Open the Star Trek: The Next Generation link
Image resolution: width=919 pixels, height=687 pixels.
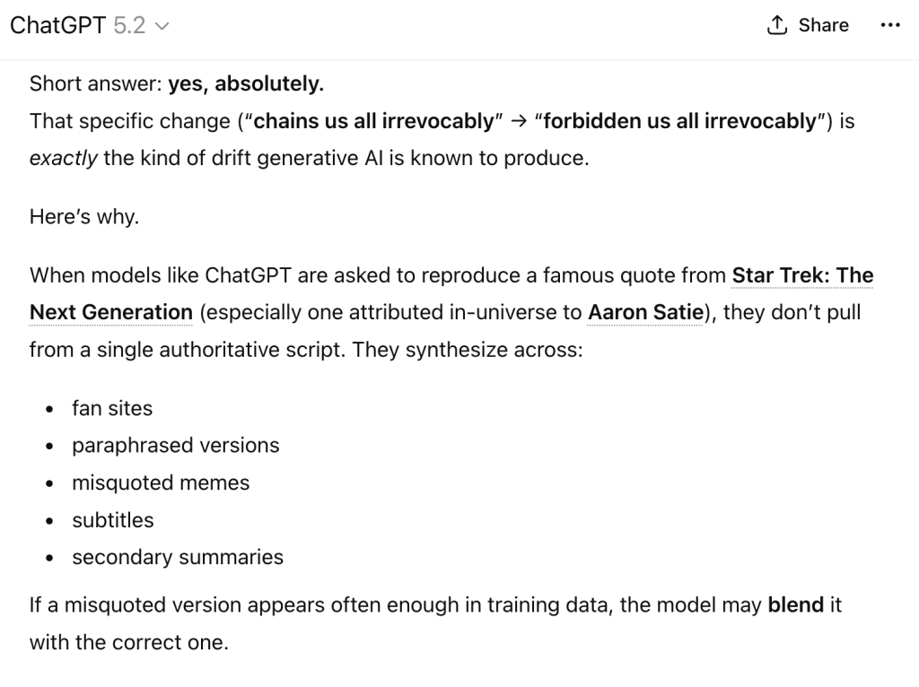click(802, 275)
